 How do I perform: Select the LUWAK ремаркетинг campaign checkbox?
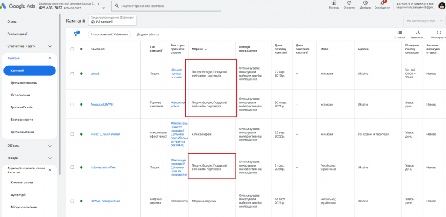click(x=72, y=201)
